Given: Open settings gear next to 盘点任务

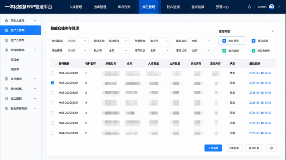Looking at the screenshot, I should (271, 148).
